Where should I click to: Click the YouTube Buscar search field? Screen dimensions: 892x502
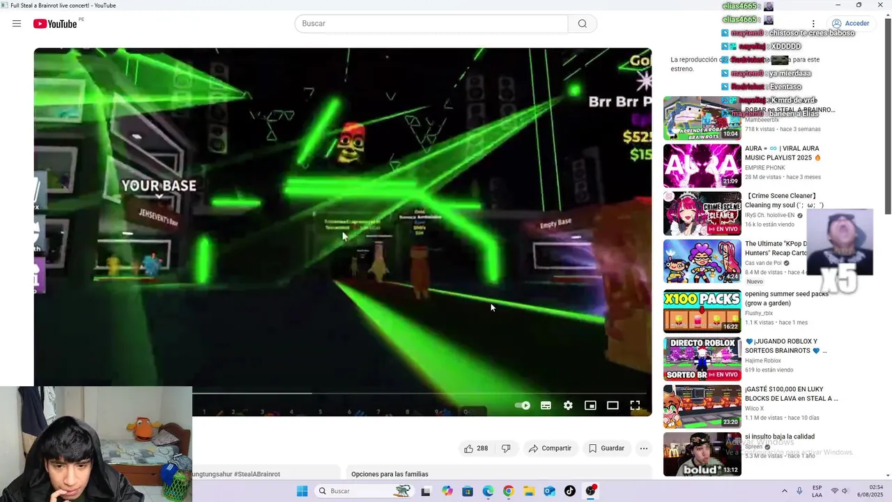pos(431,24)
